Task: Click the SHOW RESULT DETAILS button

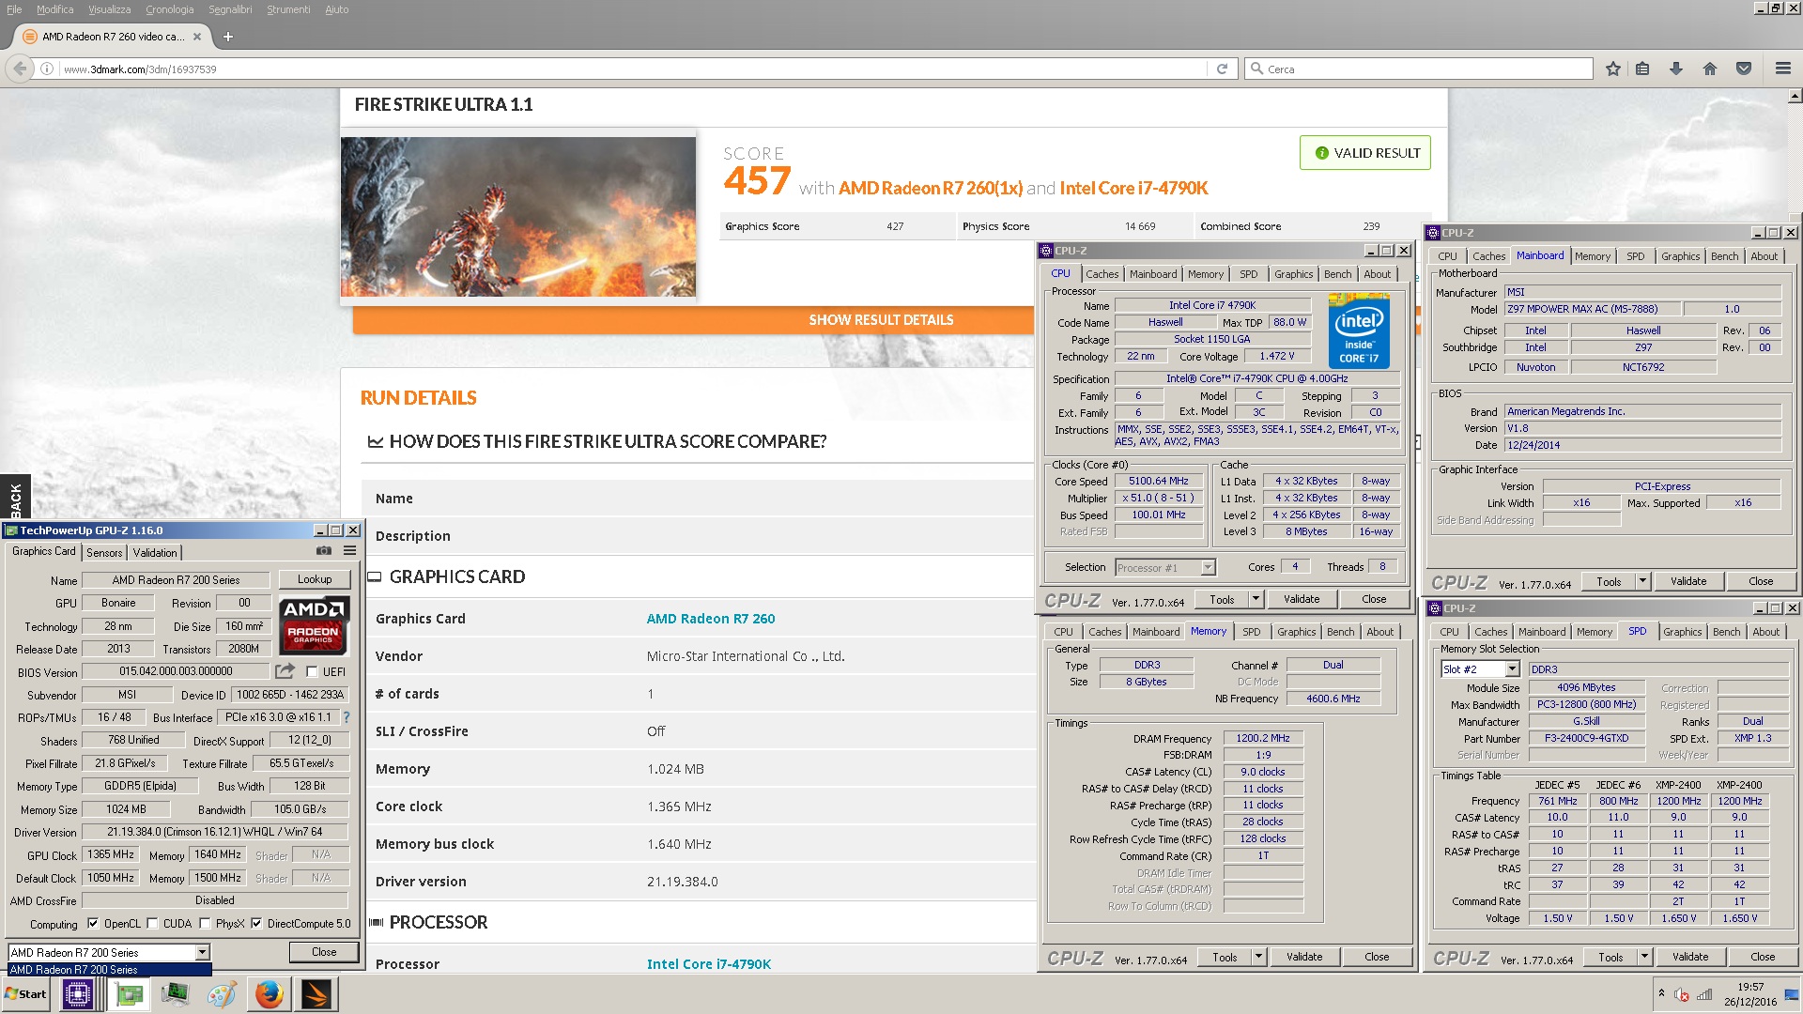Action: tap(881, 320)
